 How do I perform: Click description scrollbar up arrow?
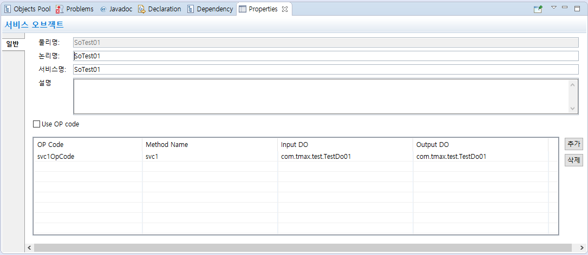click(572, 85)
